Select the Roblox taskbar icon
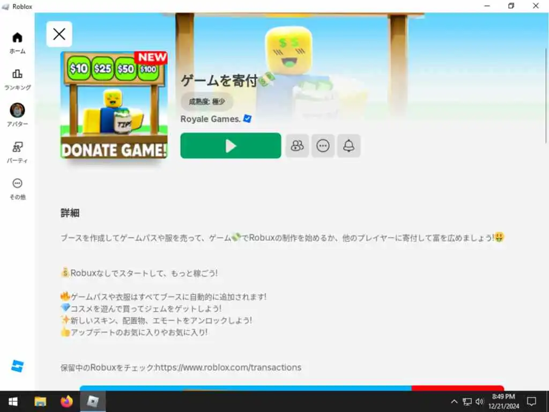 [93, 401]
